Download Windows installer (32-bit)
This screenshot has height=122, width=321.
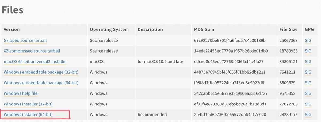(28, 104)
